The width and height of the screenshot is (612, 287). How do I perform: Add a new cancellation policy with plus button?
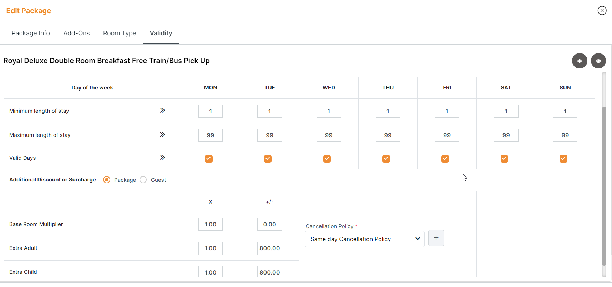pyautogui.click(x=436, y=238)
